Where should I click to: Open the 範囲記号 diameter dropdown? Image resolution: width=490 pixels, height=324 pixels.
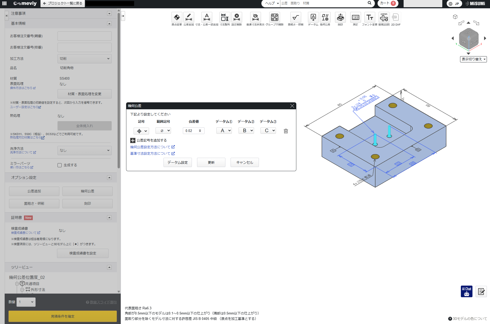click(163, 131)
